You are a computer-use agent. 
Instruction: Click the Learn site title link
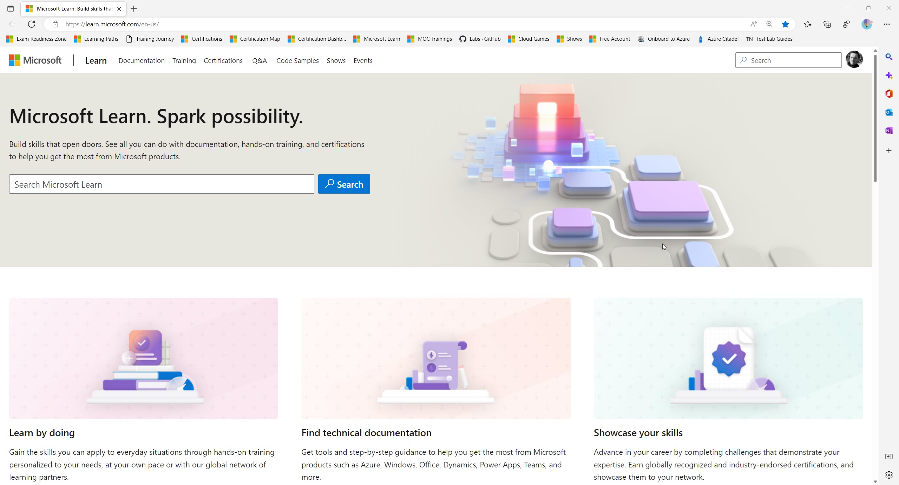pos(96,60)
